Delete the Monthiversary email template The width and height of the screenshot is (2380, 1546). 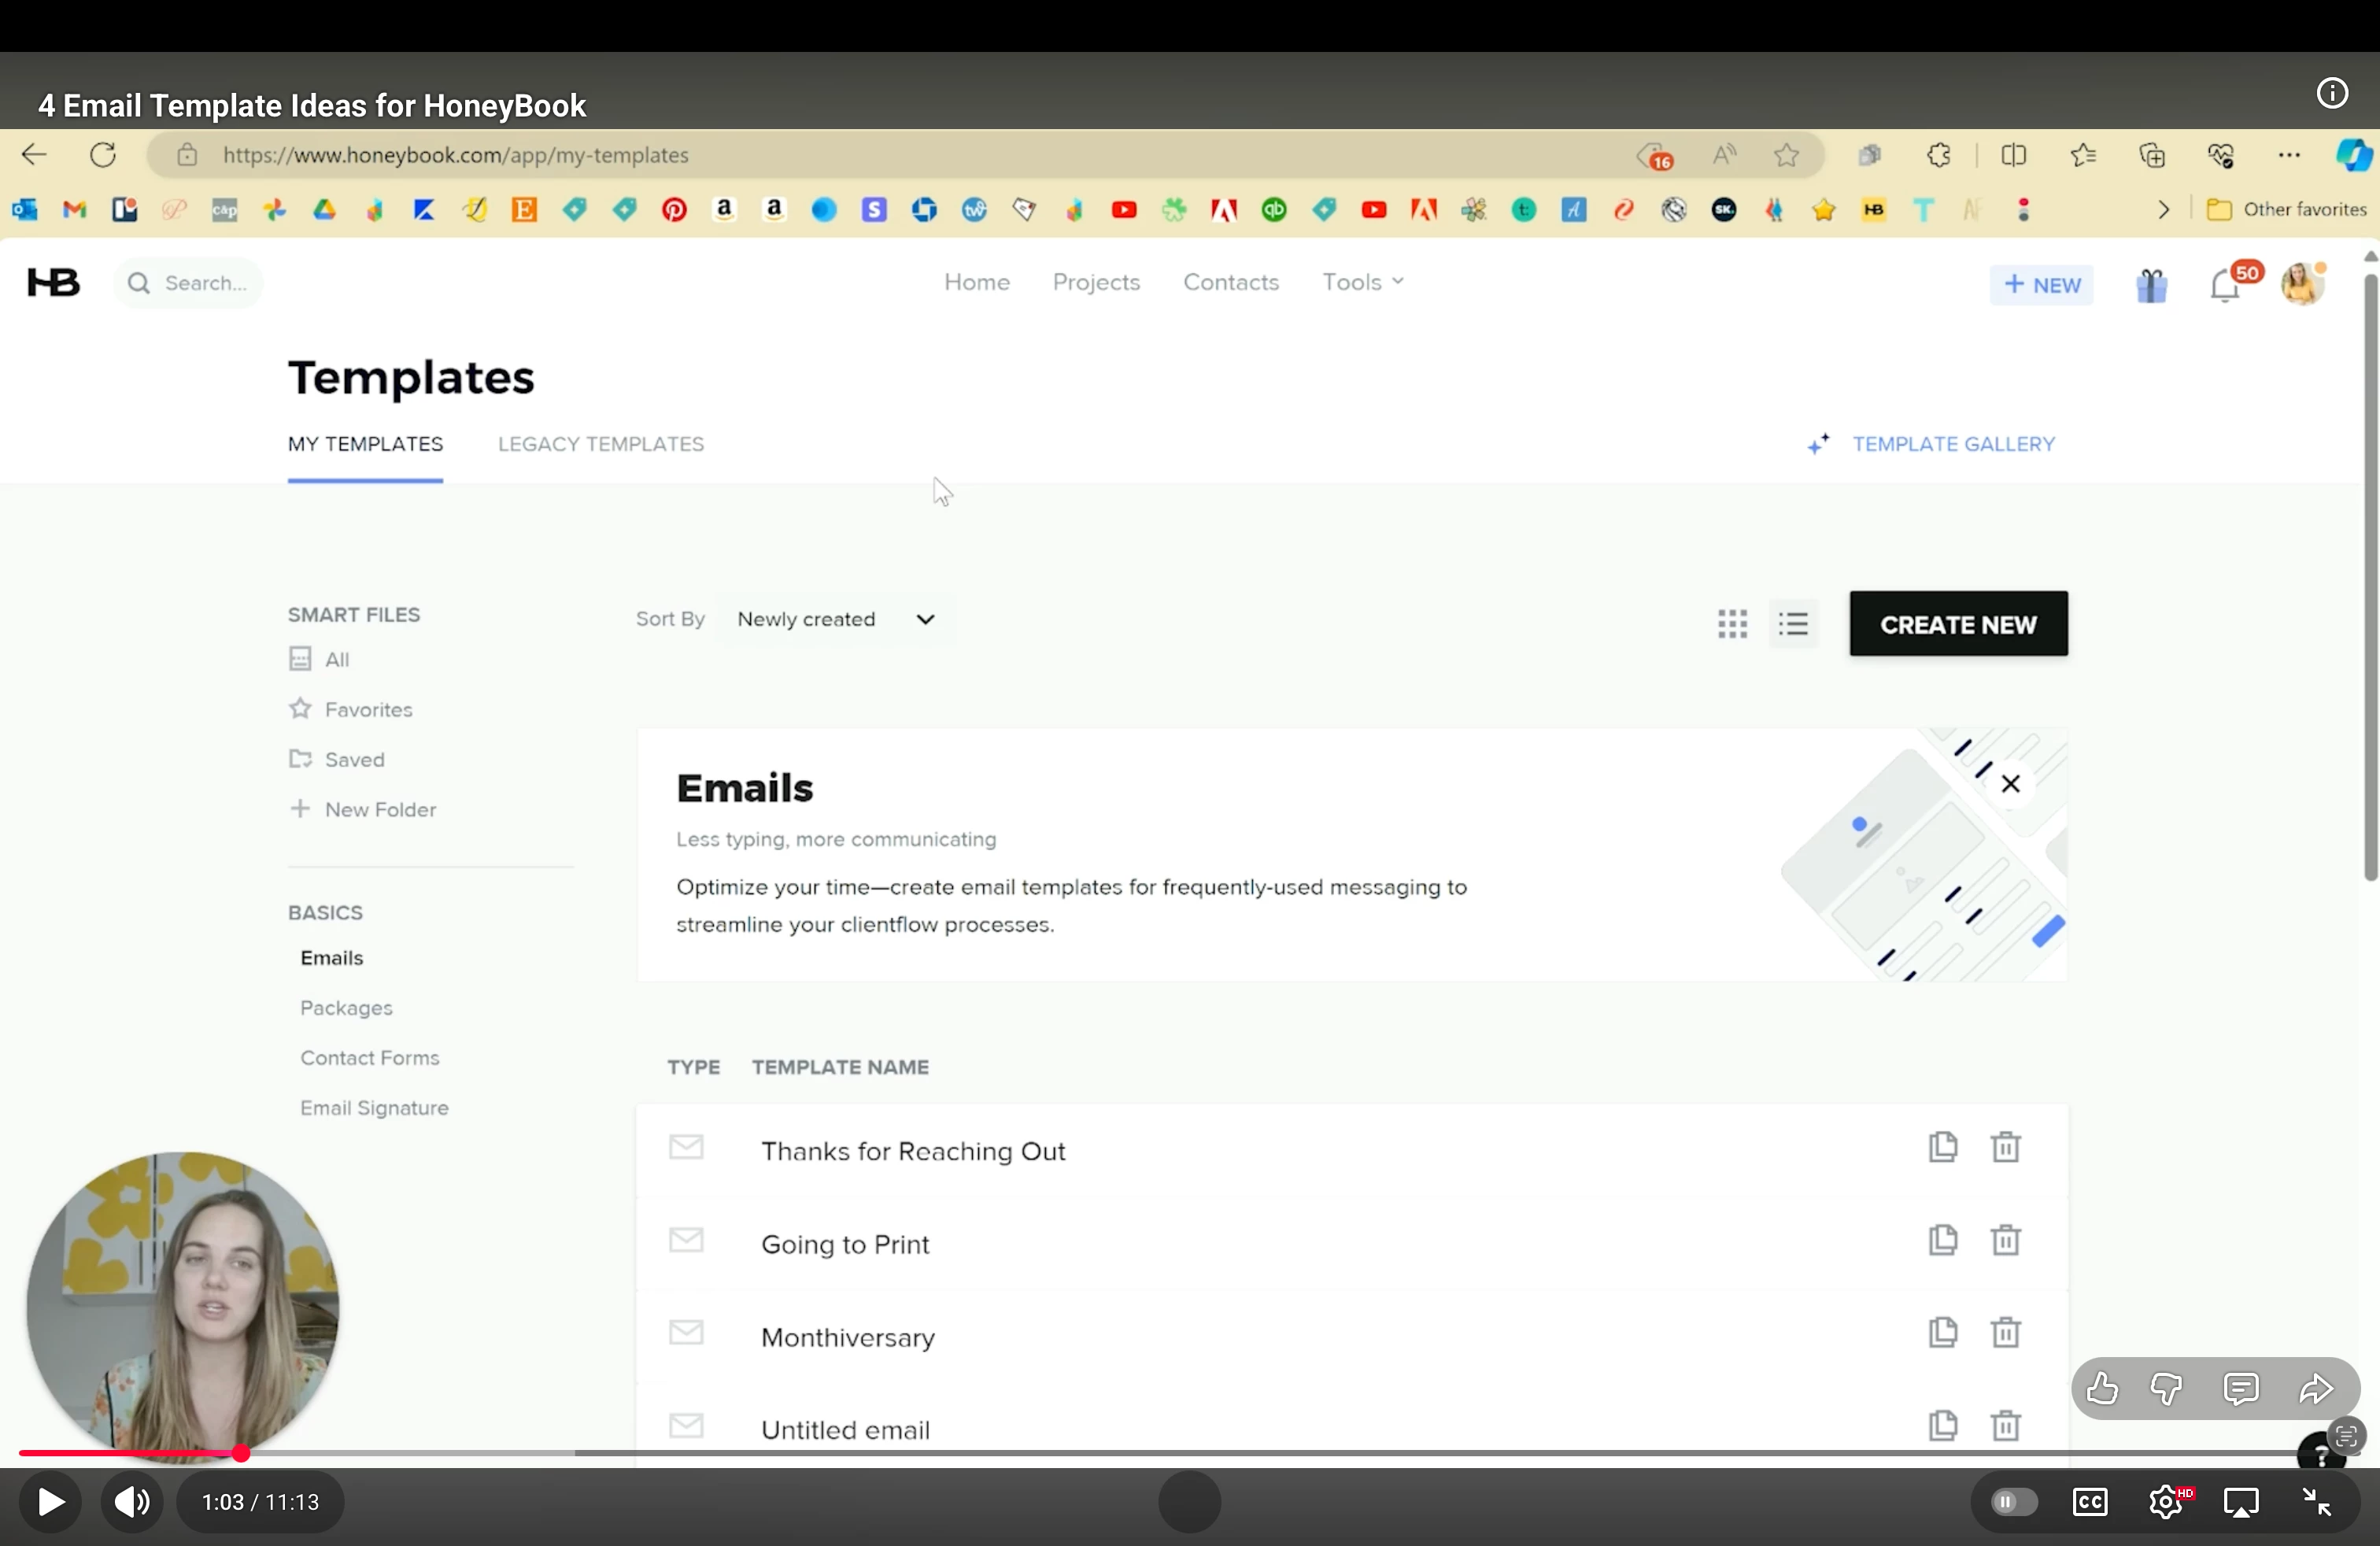[2005, 1333]
